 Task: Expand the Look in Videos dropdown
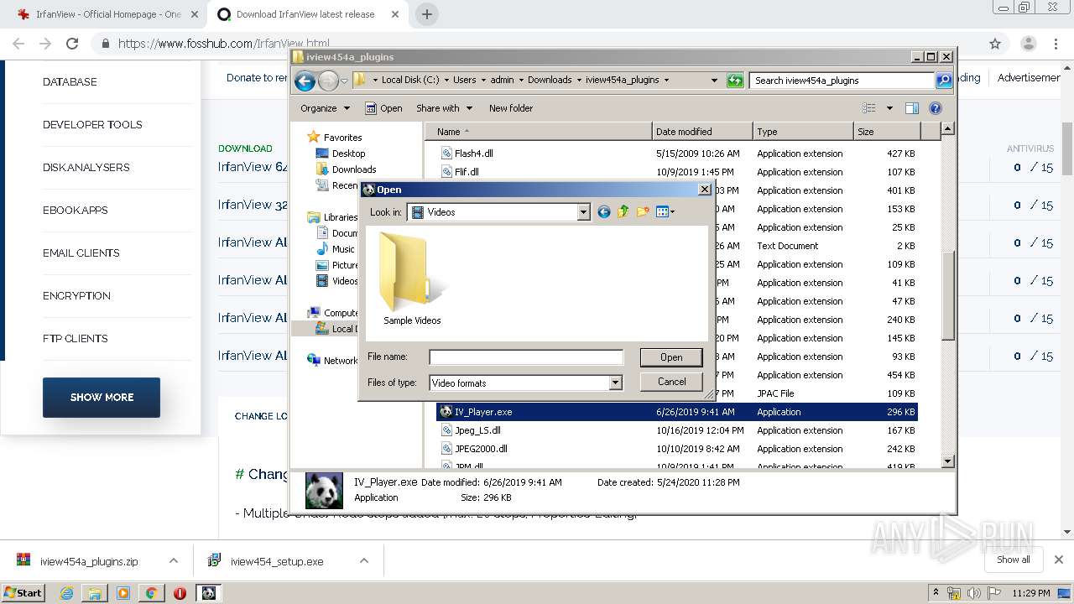(583, 212)
